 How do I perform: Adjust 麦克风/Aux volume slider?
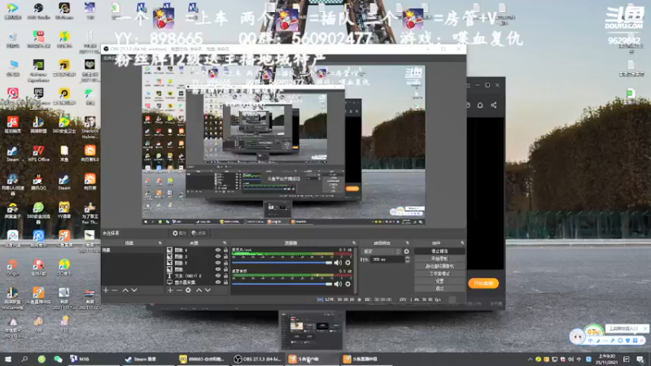coord(282,263)
